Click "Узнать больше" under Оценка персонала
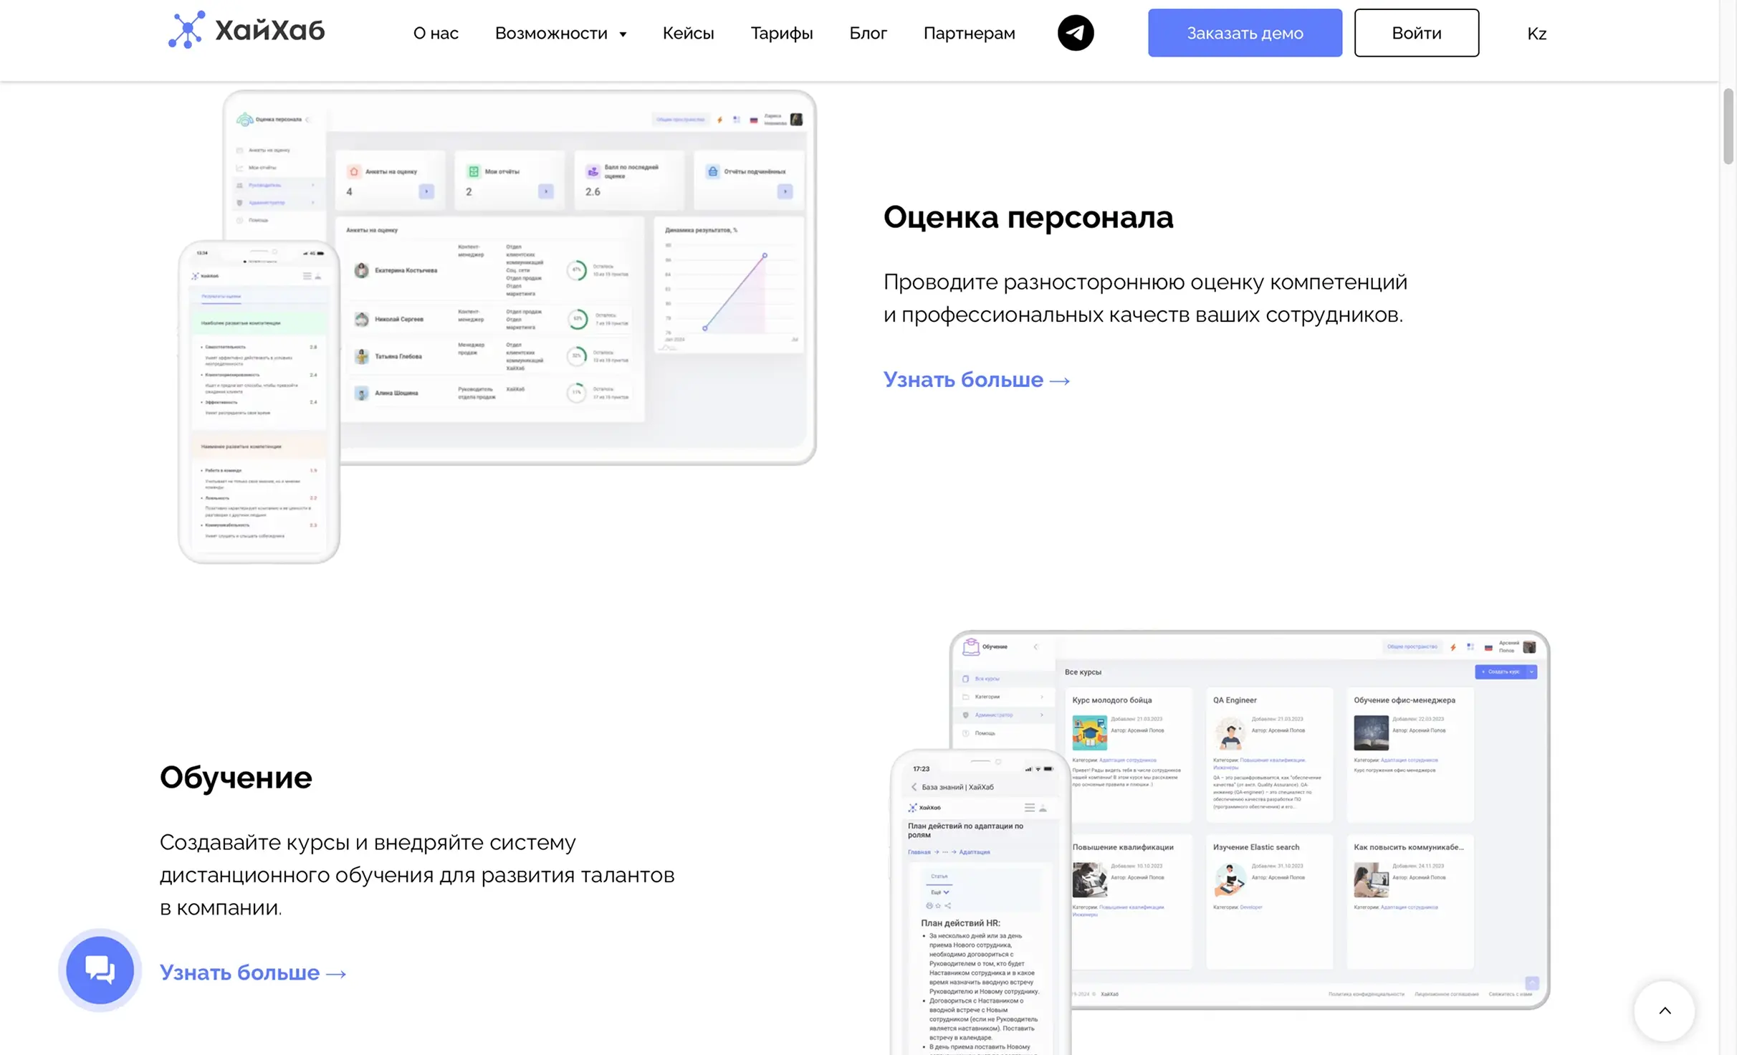The width and height of the screenshot is (1737, 1055). point(966,379)
